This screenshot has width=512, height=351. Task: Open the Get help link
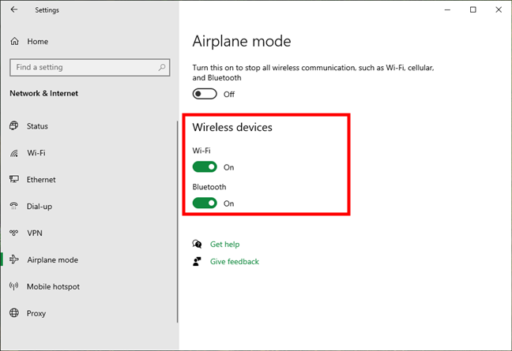[224, 244]
